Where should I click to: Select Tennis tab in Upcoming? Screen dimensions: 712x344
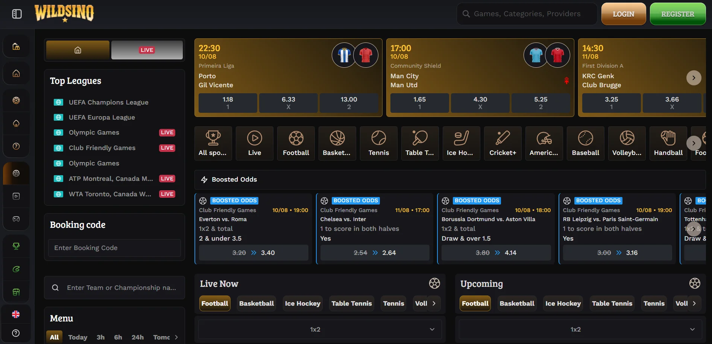click(x=654, y=303)
